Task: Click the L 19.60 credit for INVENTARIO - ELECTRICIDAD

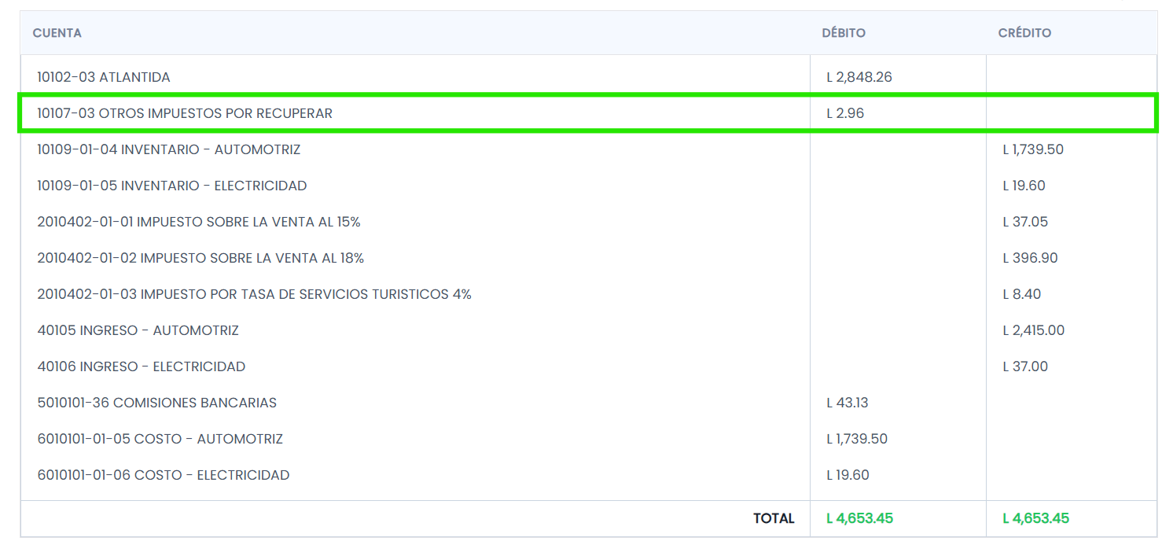Action: click(1024, 186)
